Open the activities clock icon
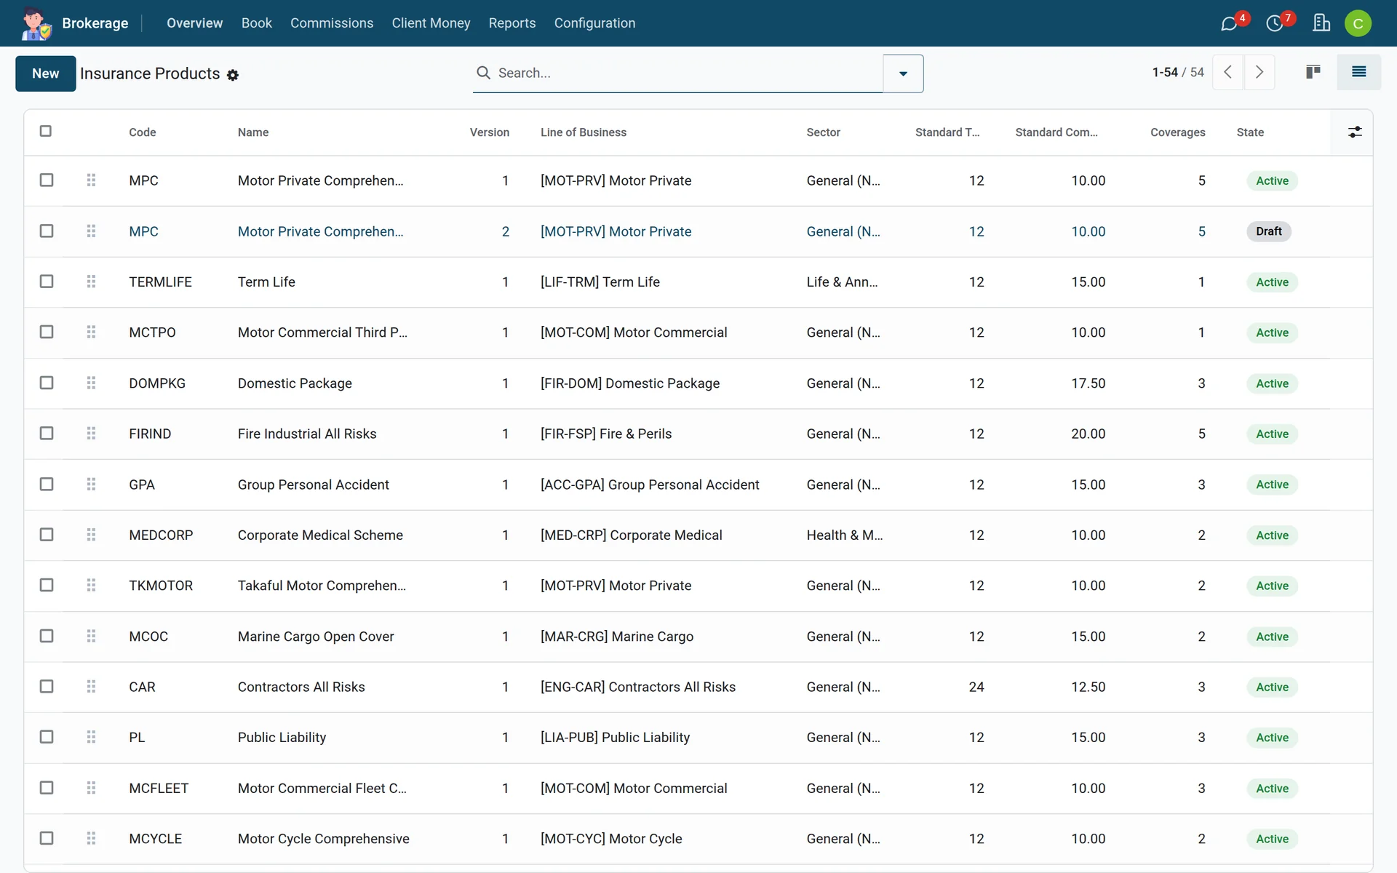 point(1275,23)
